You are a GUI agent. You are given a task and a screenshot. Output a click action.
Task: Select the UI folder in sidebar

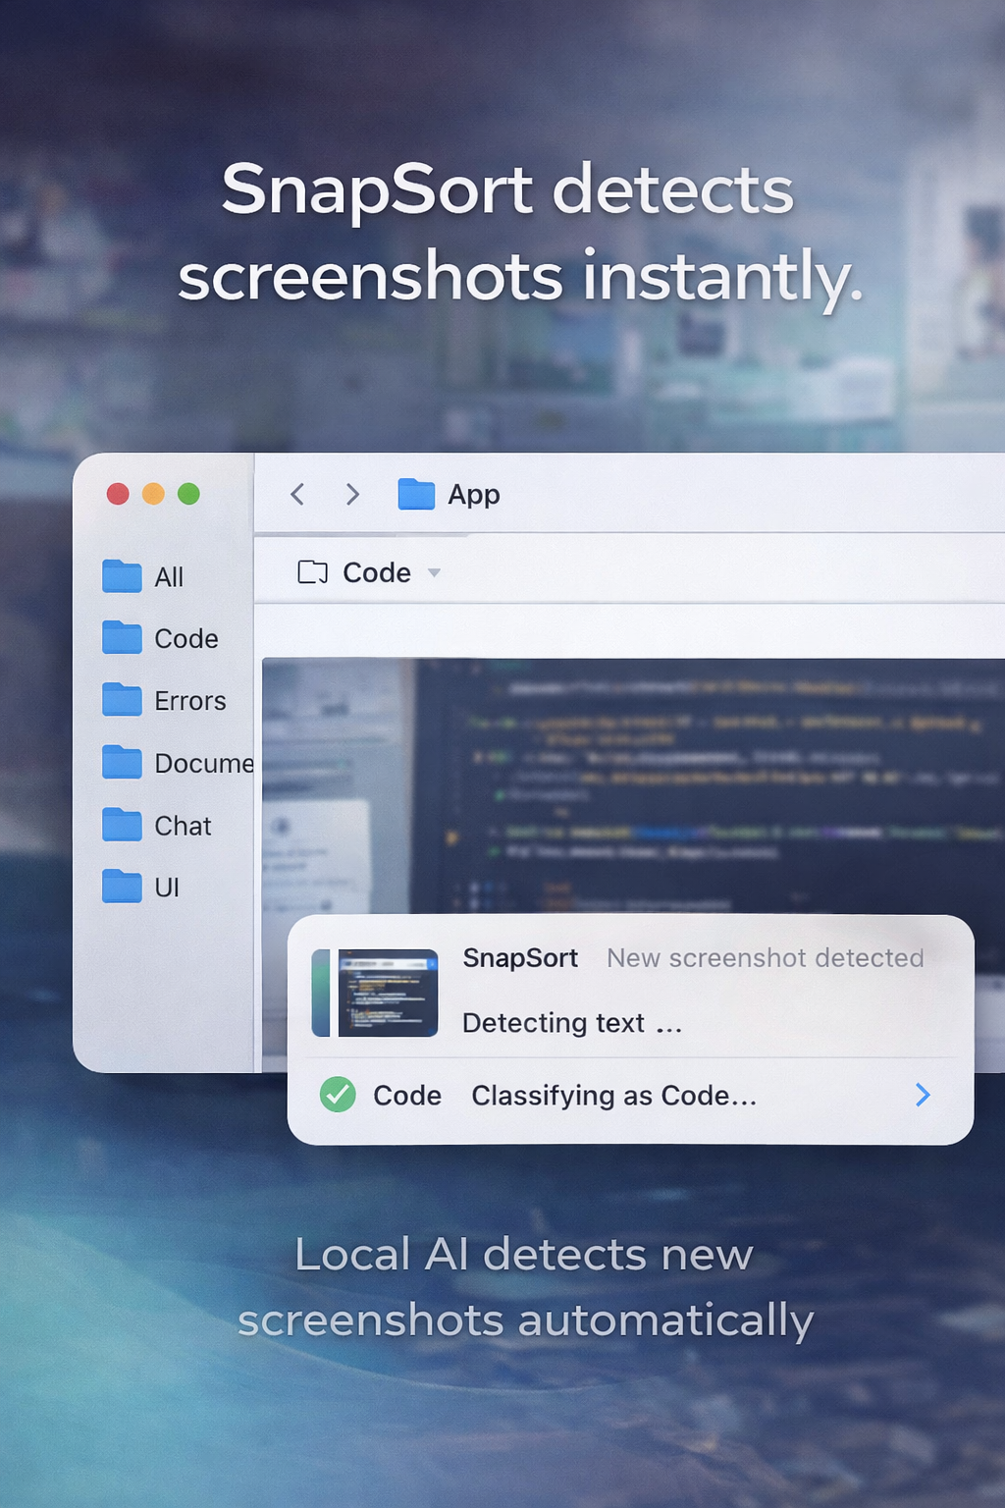[167, 887]
